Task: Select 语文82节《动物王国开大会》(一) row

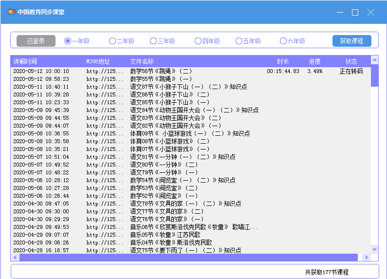Action: pos(190,126)
